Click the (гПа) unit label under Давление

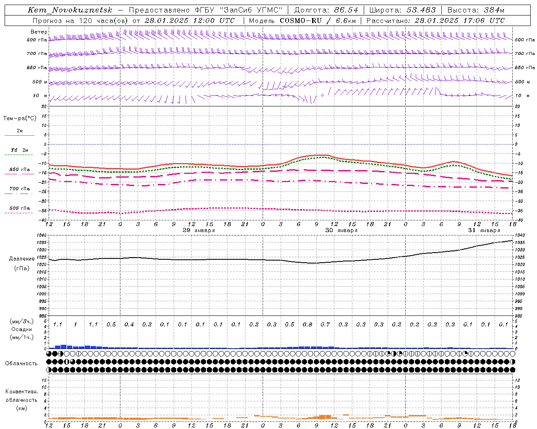coord(22,269)
